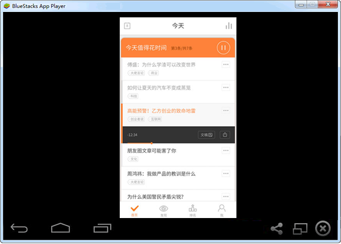341x244 pixels.
Task: Open article 为什么美国警民矛盾尖锐？
Action: pyautogui.click(x=155, y=196)
